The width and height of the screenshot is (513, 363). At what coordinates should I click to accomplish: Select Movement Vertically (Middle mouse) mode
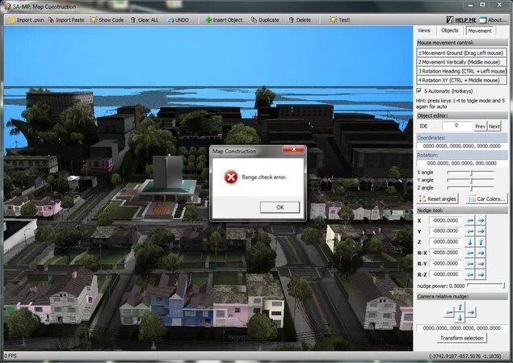pyautogui.click(x=461, y=62)
